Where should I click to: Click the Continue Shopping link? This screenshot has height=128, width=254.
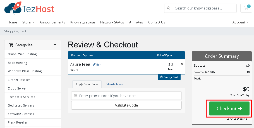pos(237,119)
